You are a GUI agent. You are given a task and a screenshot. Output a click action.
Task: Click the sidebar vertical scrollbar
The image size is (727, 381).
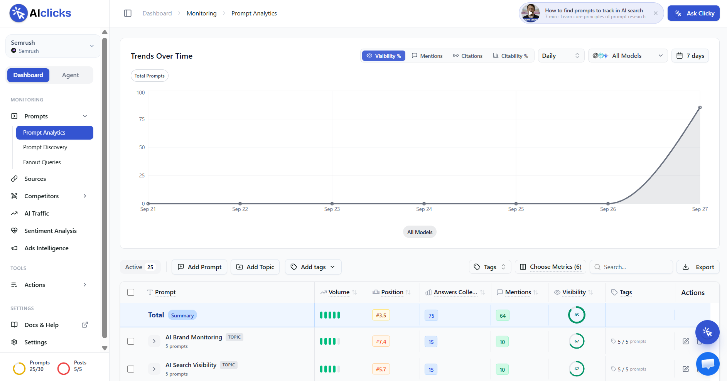(105, 188)
